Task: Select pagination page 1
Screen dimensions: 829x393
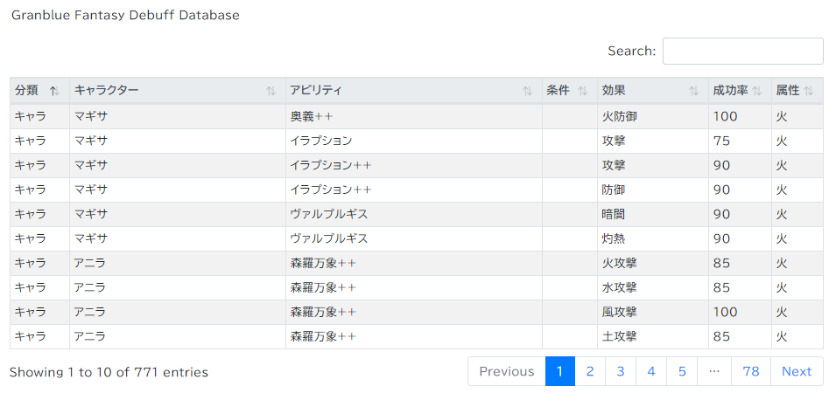Action: (560, 371)
